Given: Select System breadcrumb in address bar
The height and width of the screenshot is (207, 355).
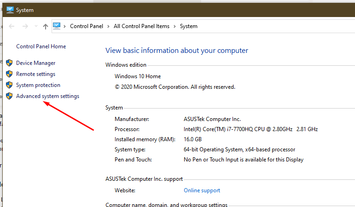Looking at the screenshot, I should 189,26.
